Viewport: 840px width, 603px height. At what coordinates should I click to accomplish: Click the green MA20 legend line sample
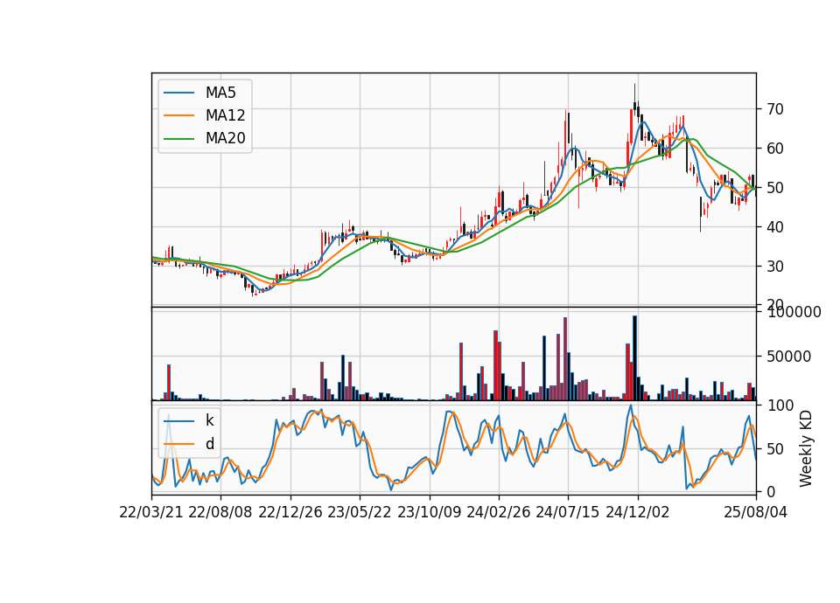178,139
